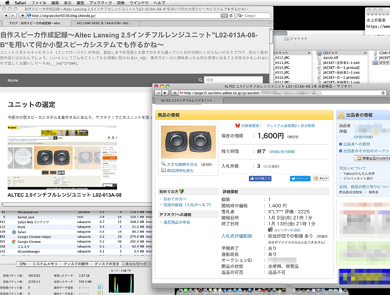Screen dimensions: 390x295
Task: Click the Facebook いいね！ button
Action: tap(260, 178)
